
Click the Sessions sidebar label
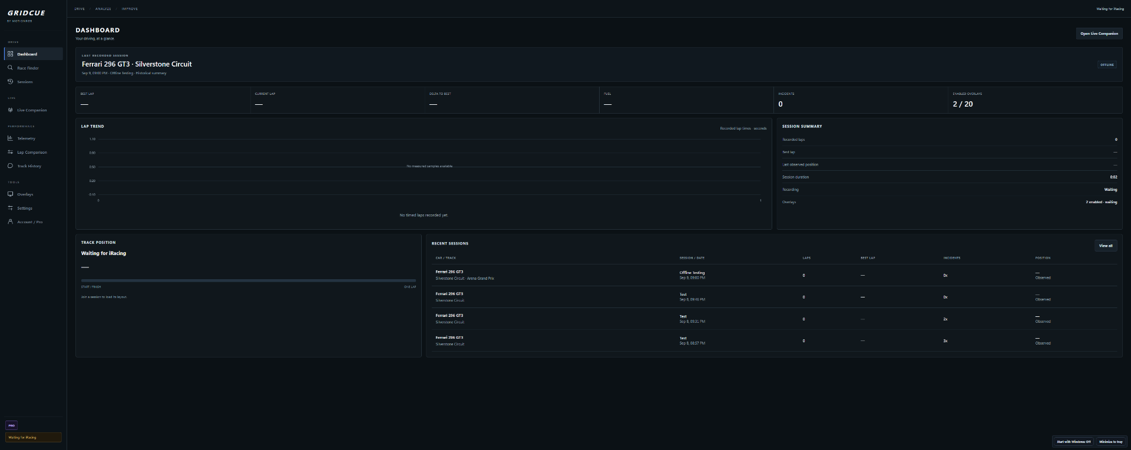(x=25, y=82)
